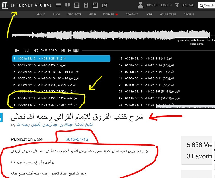Open the Software floppy disk icon

(x=95, y=5)
